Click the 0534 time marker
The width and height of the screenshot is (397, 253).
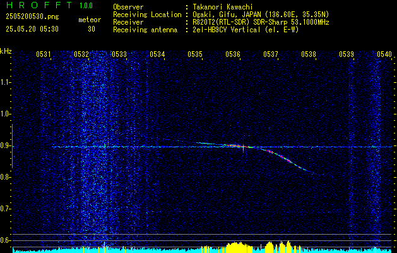click(x=157, y=54)
